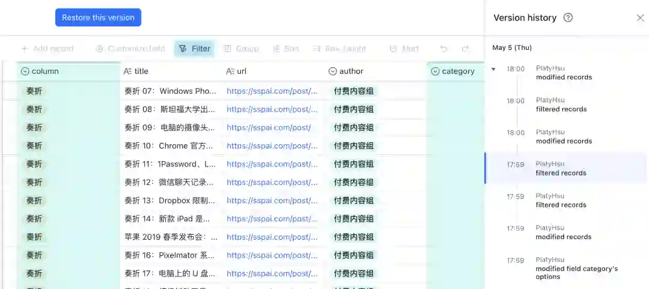
Task: Open url link for 奏折 13 row
Action: click(x=272, y=201)
